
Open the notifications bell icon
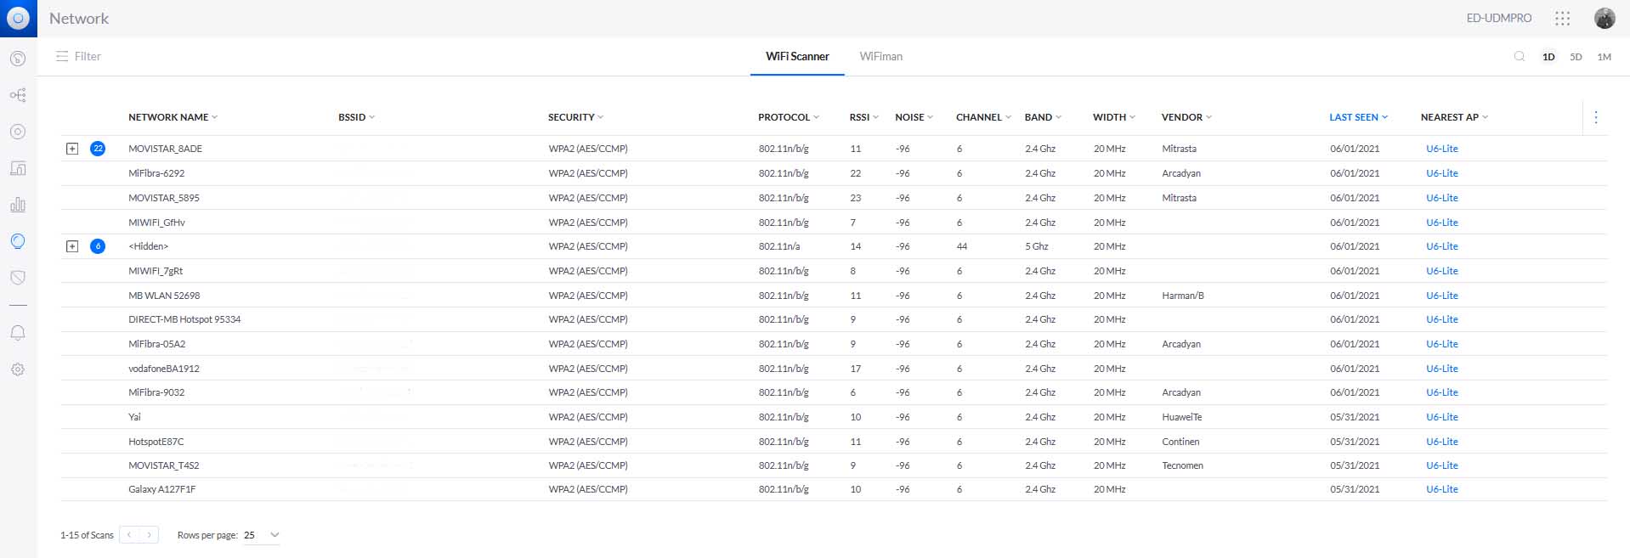click(18, 333)
